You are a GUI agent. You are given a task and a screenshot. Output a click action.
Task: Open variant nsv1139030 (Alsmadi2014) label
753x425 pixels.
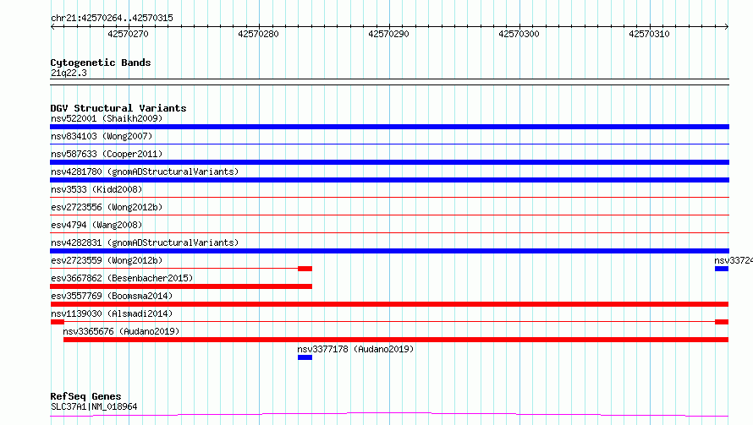pyautogui.click(x=112, y=313)
